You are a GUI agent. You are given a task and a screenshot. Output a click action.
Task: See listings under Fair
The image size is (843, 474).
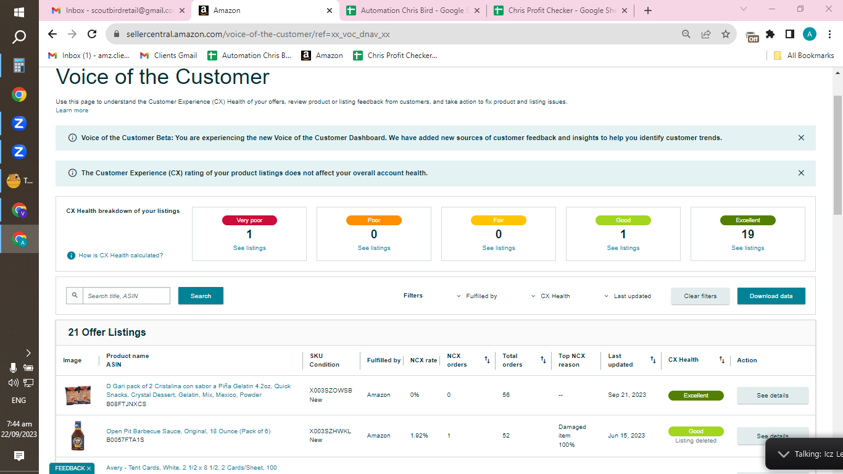click(x=499, y=248)
